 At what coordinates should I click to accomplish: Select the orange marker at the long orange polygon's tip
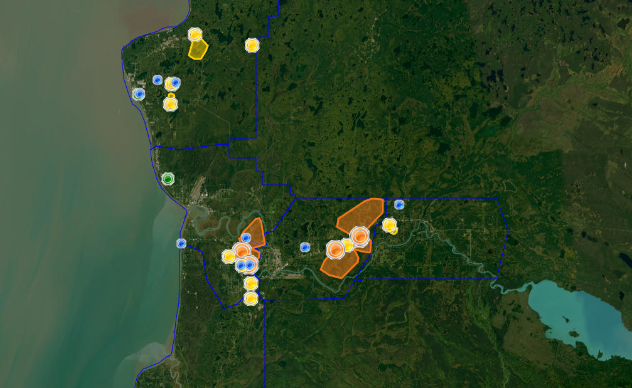(x=360, y=236)
